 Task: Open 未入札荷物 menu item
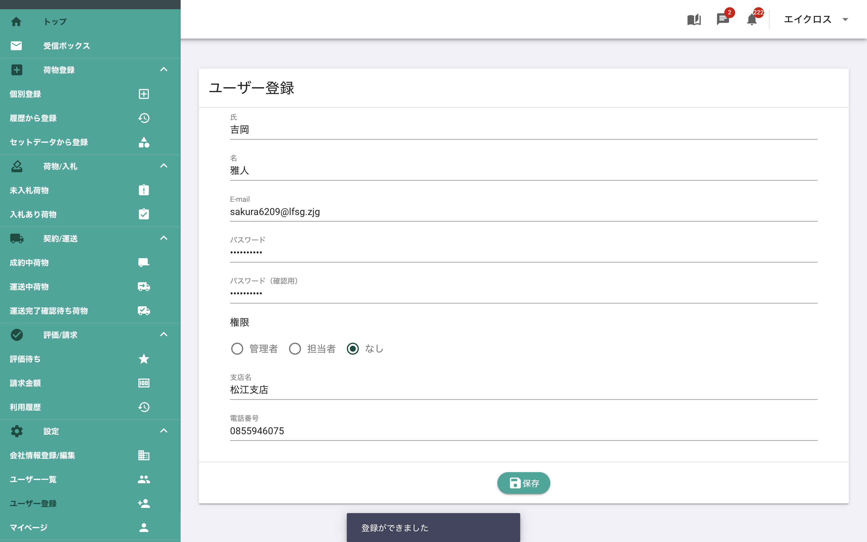point(30,190)
